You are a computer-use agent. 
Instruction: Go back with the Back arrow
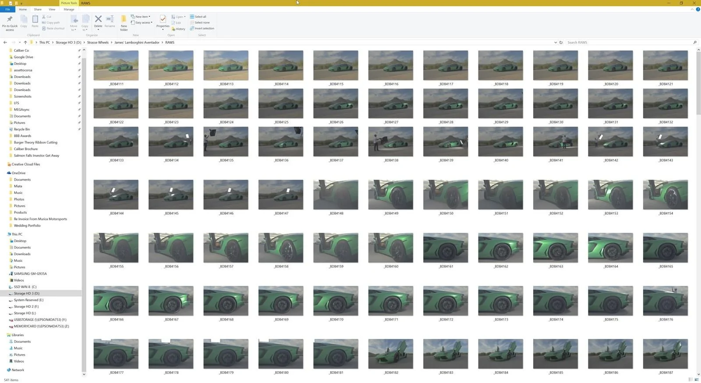point(5,42)
